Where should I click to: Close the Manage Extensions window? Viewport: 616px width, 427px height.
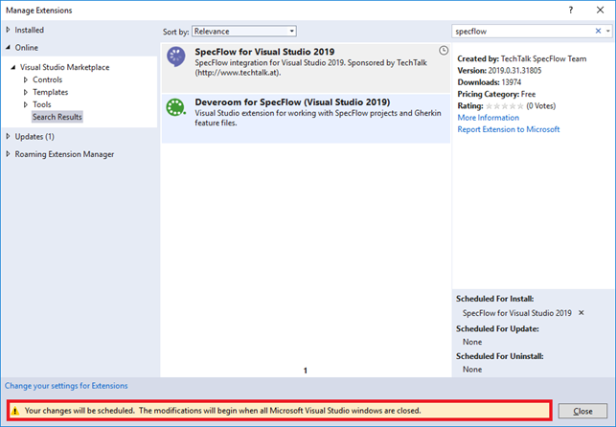click(x=600, y=11)
